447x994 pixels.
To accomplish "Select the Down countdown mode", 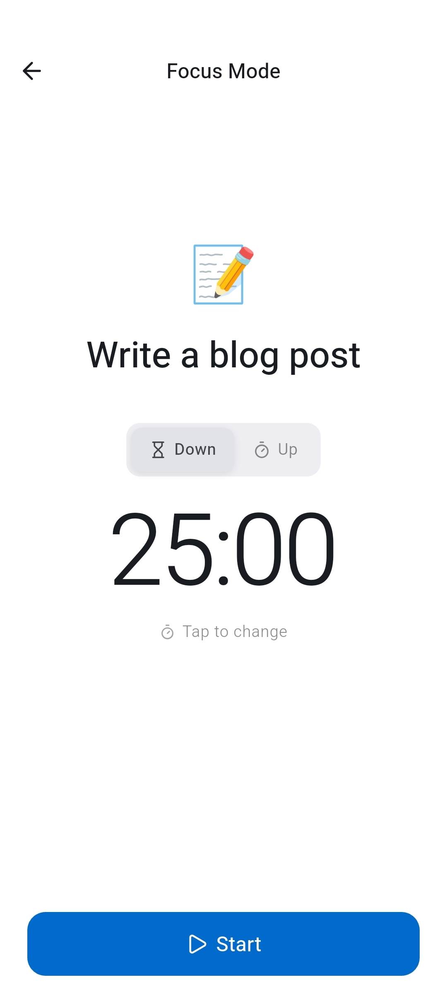I will tap(183, 450).
